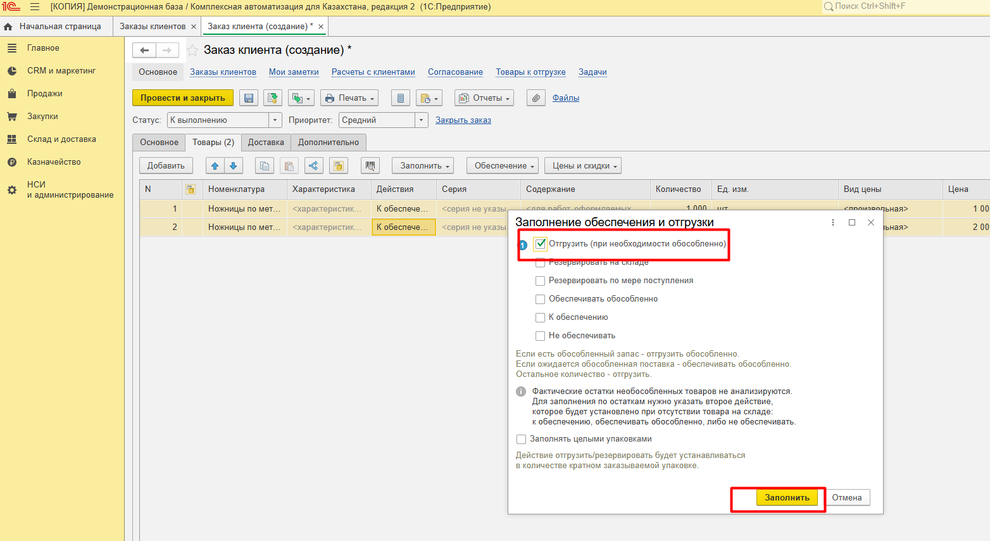Image resolution: width=990 pixels, height=541 pixels.
Task: Click the post document icon
Action: point(273,98)
